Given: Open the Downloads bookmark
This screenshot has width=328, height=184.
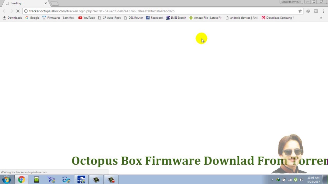Looking at the screenshot, I should 12,18.
